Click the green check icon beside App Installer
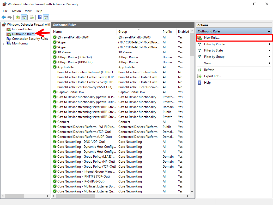The image size is (273, 205). 55,67
